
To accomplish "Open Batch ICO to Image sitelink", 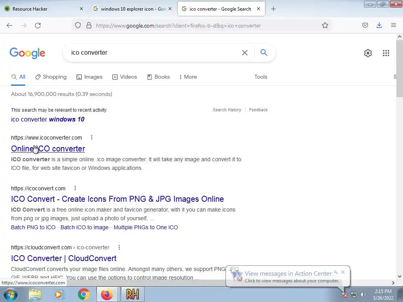I will pos(85,227).
